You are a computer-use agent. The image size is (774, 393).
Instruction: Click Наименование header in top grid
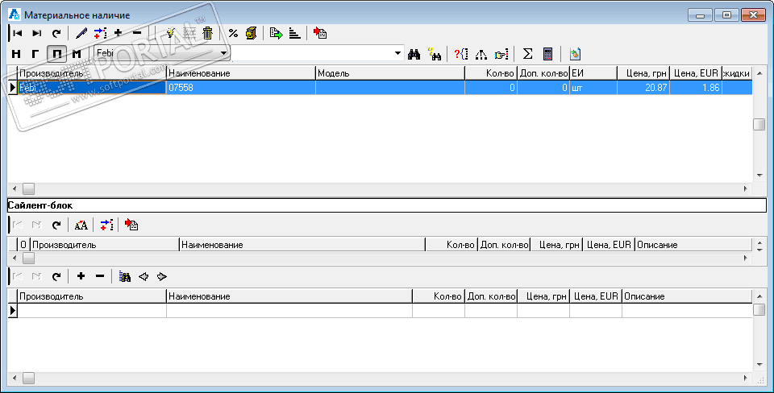(241, 73)
